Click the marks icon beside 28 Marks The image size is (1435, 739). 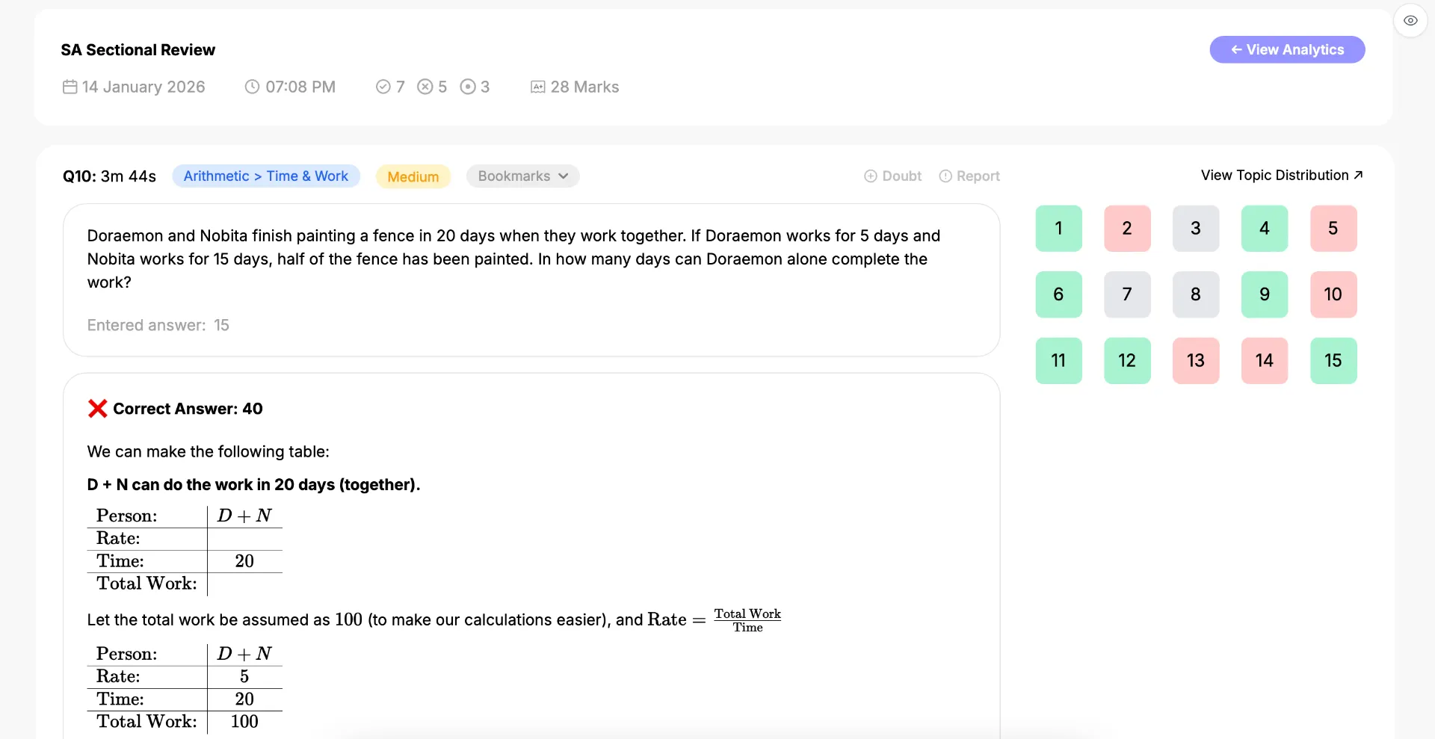point(538,87)
